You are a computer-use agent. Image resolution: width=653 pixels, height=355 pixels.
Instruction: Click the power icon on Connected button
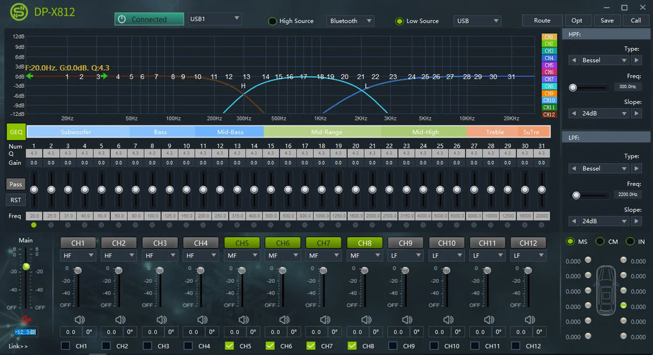pyautogui.click(x=122, y=19)
